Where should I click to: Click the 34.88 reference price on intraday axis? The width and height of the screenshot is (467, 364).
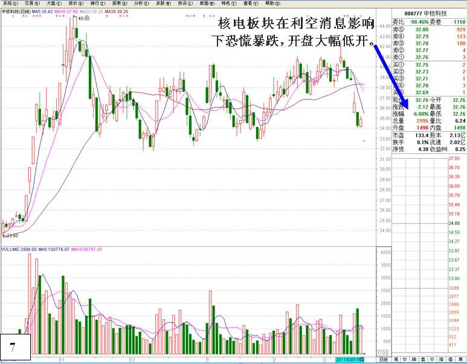point(454,223)
